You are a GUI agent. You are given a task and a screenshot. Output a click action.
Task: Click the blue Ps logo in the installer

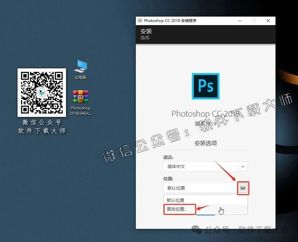(205, 86)
